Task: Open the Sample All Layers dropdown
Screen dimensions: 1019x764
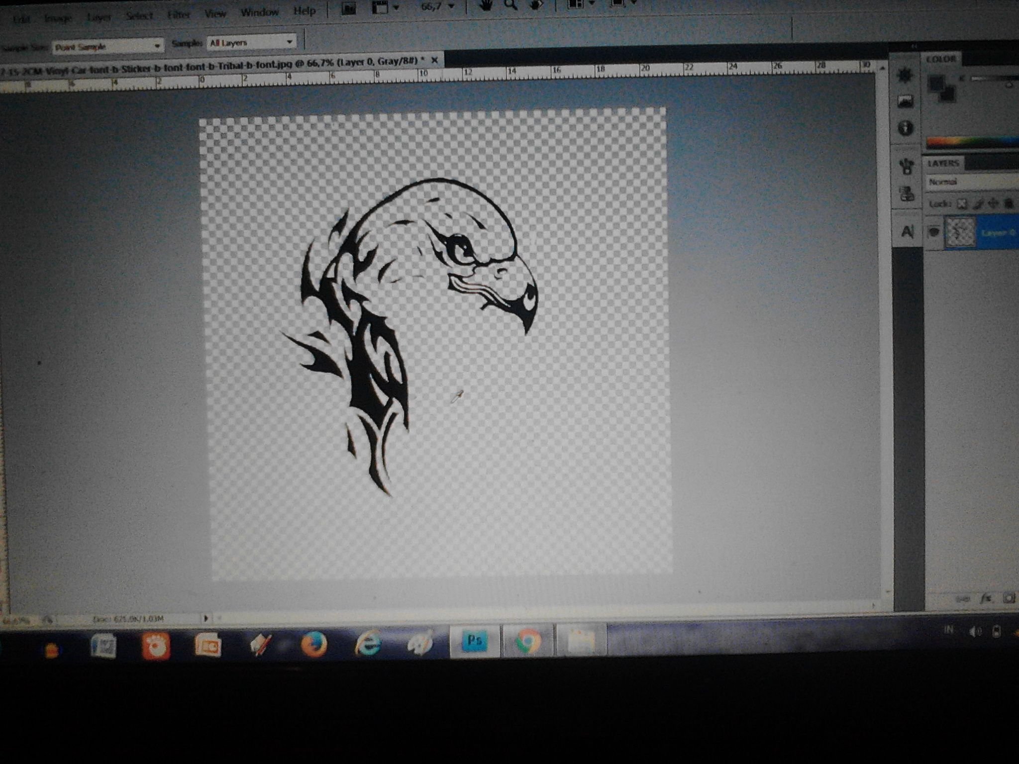Action: click(251, 43)
